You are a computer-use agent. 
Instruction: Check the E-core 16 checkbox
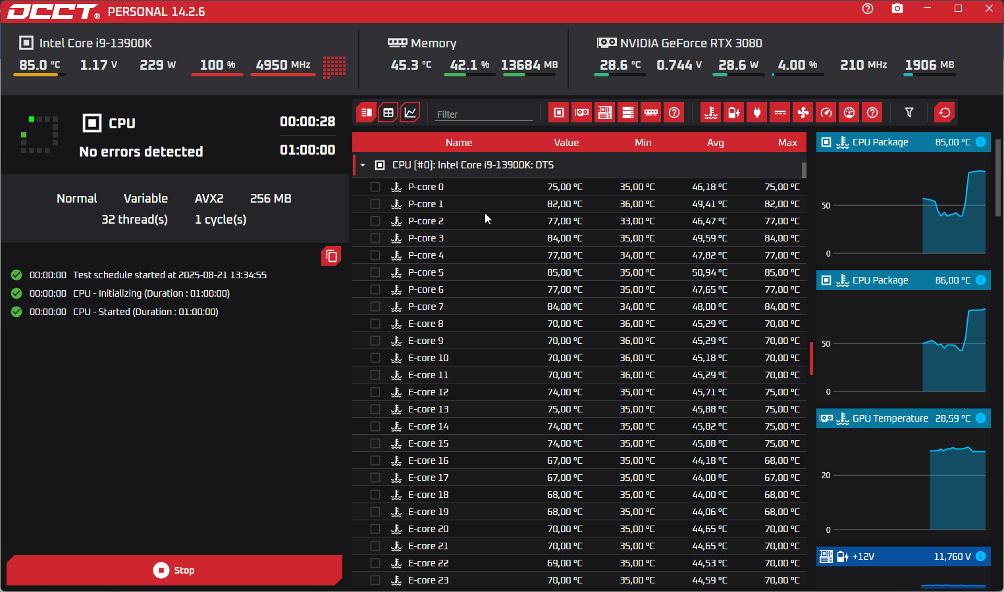pos(375,460)
